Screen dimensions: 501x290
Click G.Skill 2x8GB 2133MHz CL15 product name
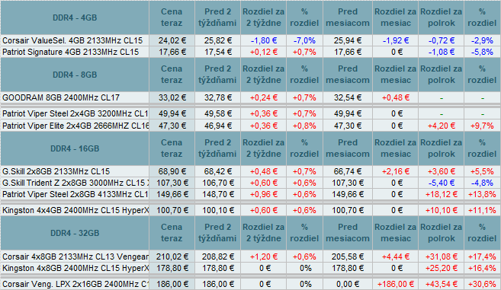pos(56,171)
